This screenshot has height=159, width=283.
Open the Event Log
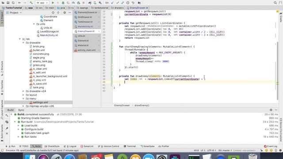point(271,146)
